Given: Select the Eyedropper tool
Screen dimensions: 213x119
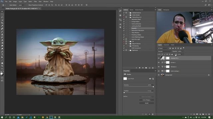Looking at the screenshot, I should pyautogui.click(x=2, y=26).
